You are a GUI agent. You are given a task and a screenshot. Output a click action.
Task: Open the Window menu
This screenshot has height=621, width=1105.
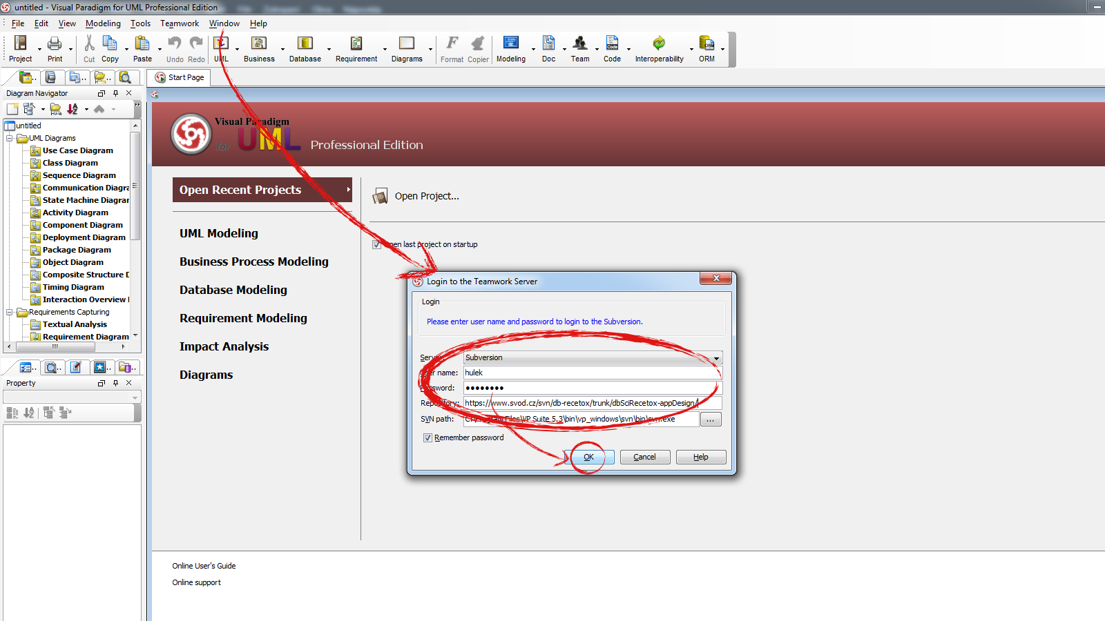pos(224,23)
